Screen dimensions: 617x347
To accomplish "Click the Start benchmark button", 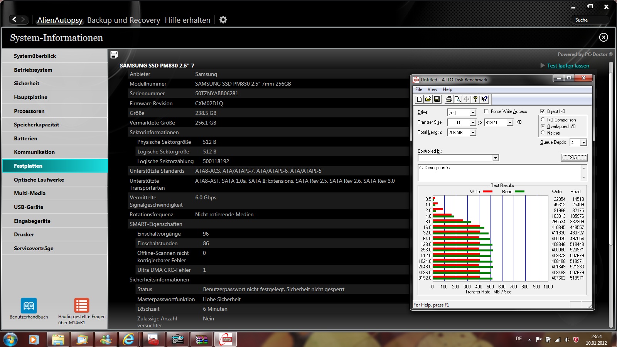I will point(574,157).
